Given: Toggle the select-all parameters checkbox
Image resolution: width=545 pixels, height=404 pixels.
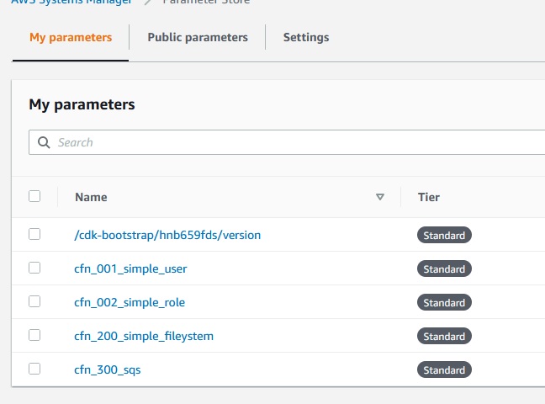Looking at the screenshot, I should (x=34, y=196).
